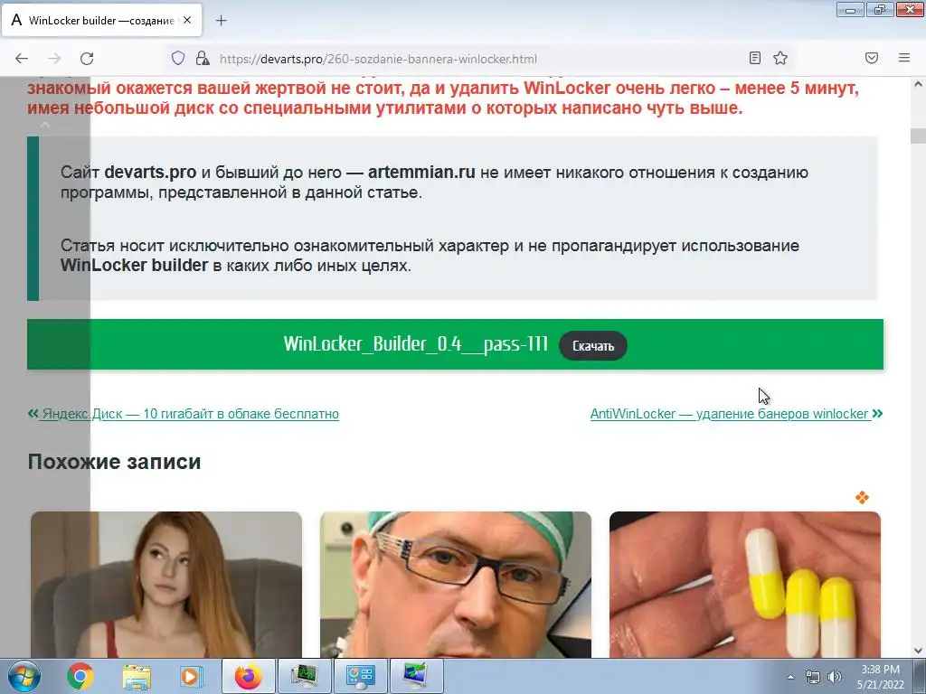Close the WinLocker builder tab
The image size is (926, 694).
[187, 20]
